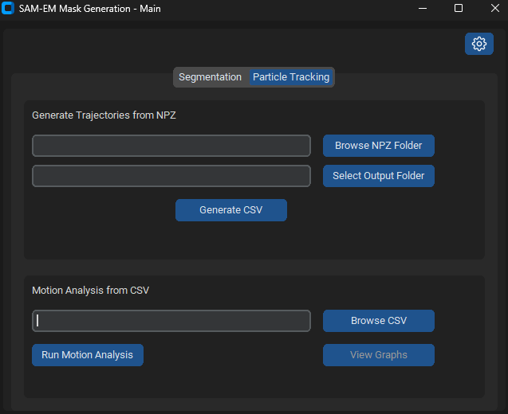Focus the NPZ folder path field
This screenshot has height=414, width=508.
(171, 146)
